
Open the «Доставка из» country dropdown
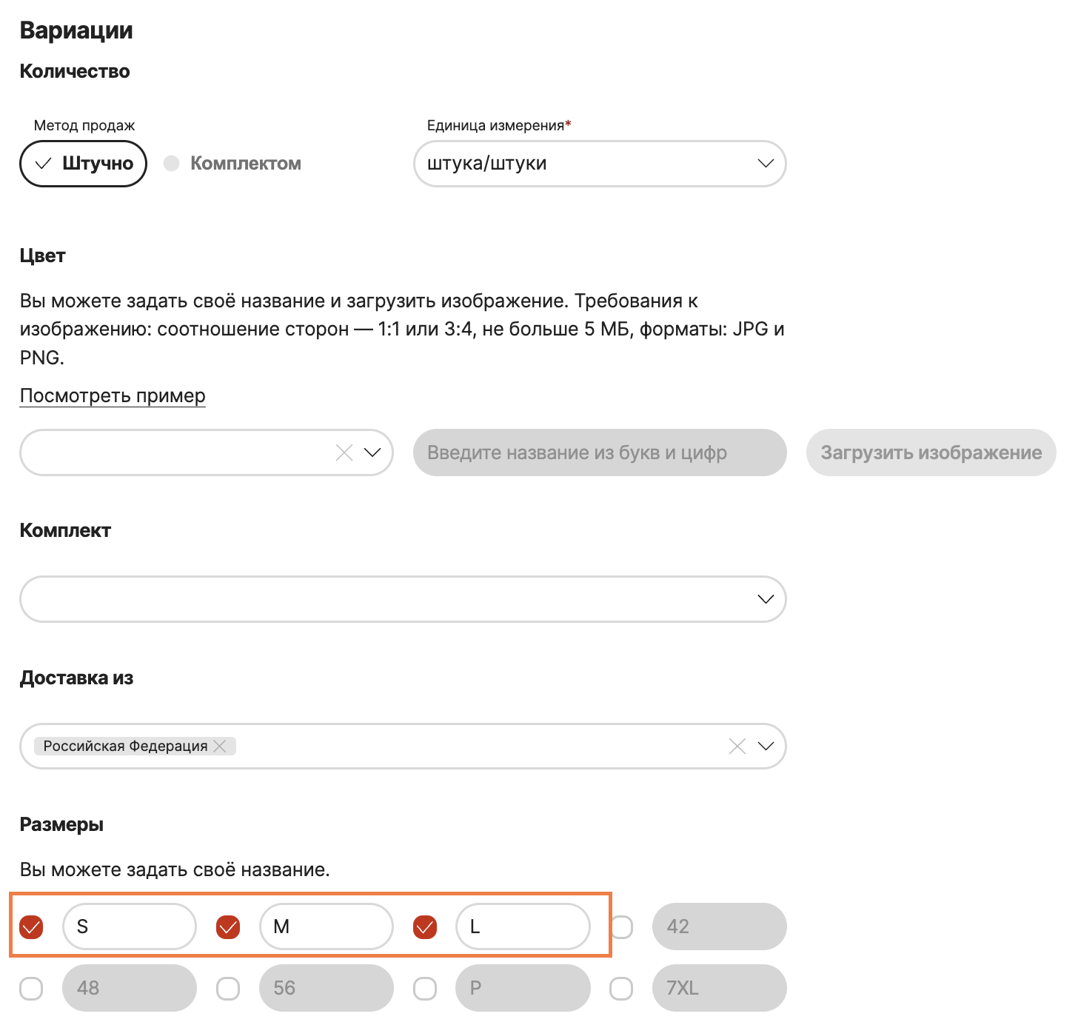click(766, 746)
